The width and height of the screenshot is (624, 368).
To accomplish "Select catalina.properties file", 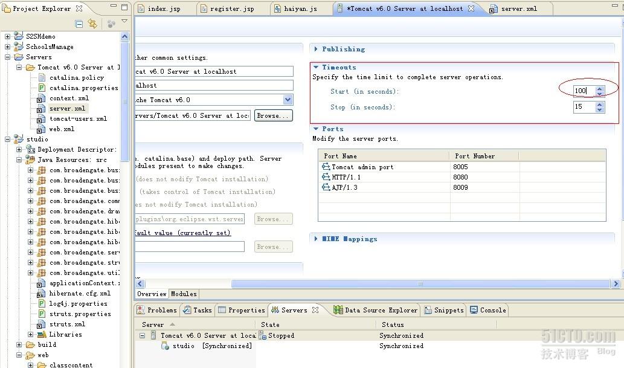I will tap(83, 88).
